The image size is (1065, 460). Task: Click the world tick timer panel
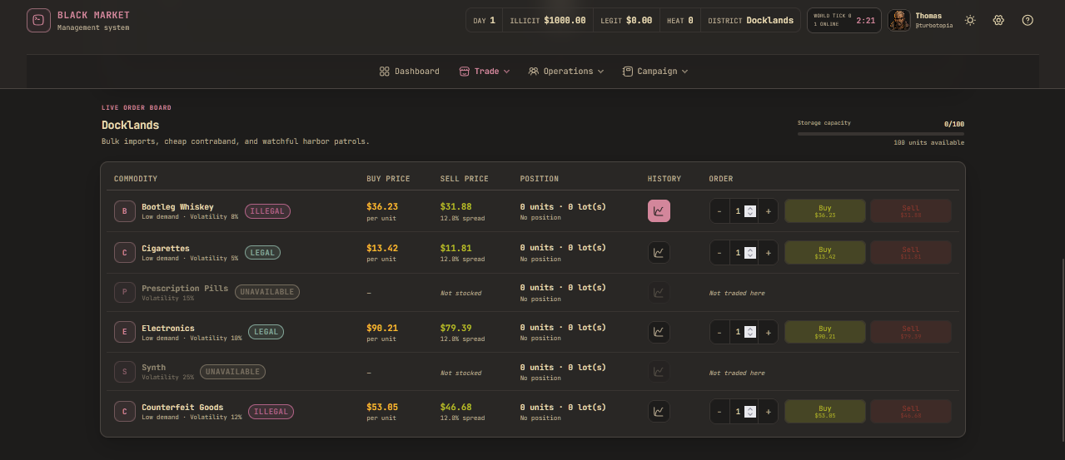pyautogui.click(x=844, y=20)
